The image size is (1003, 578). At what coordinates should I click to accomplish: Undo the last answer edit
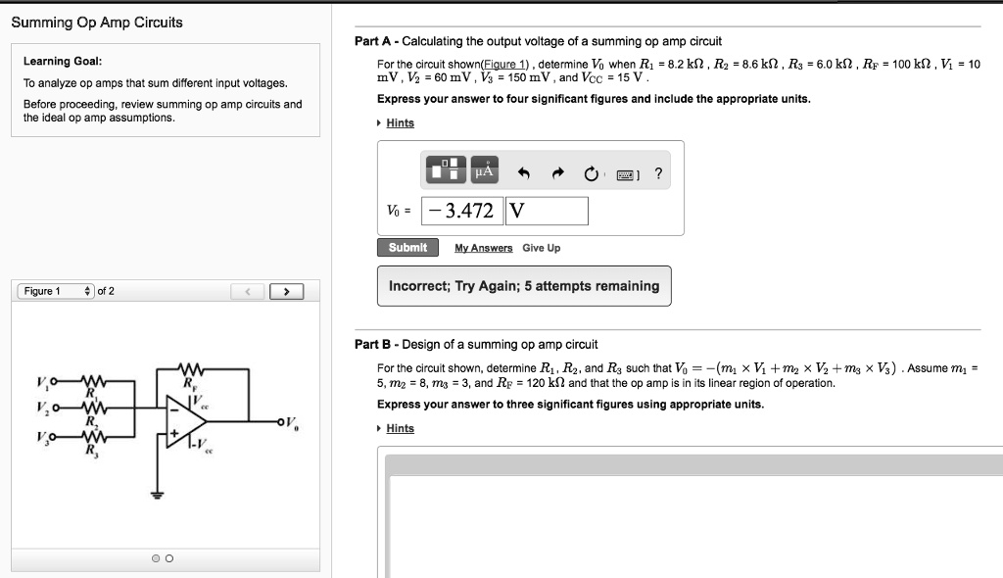pos(524,169)
